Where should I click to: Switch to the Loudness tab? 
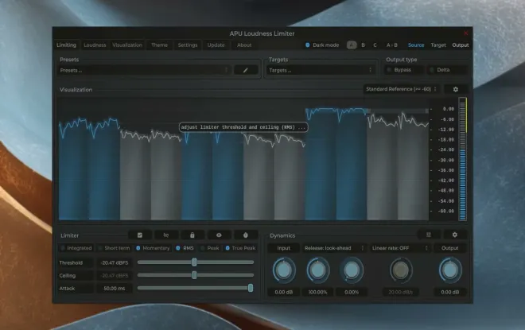[95, 45]
